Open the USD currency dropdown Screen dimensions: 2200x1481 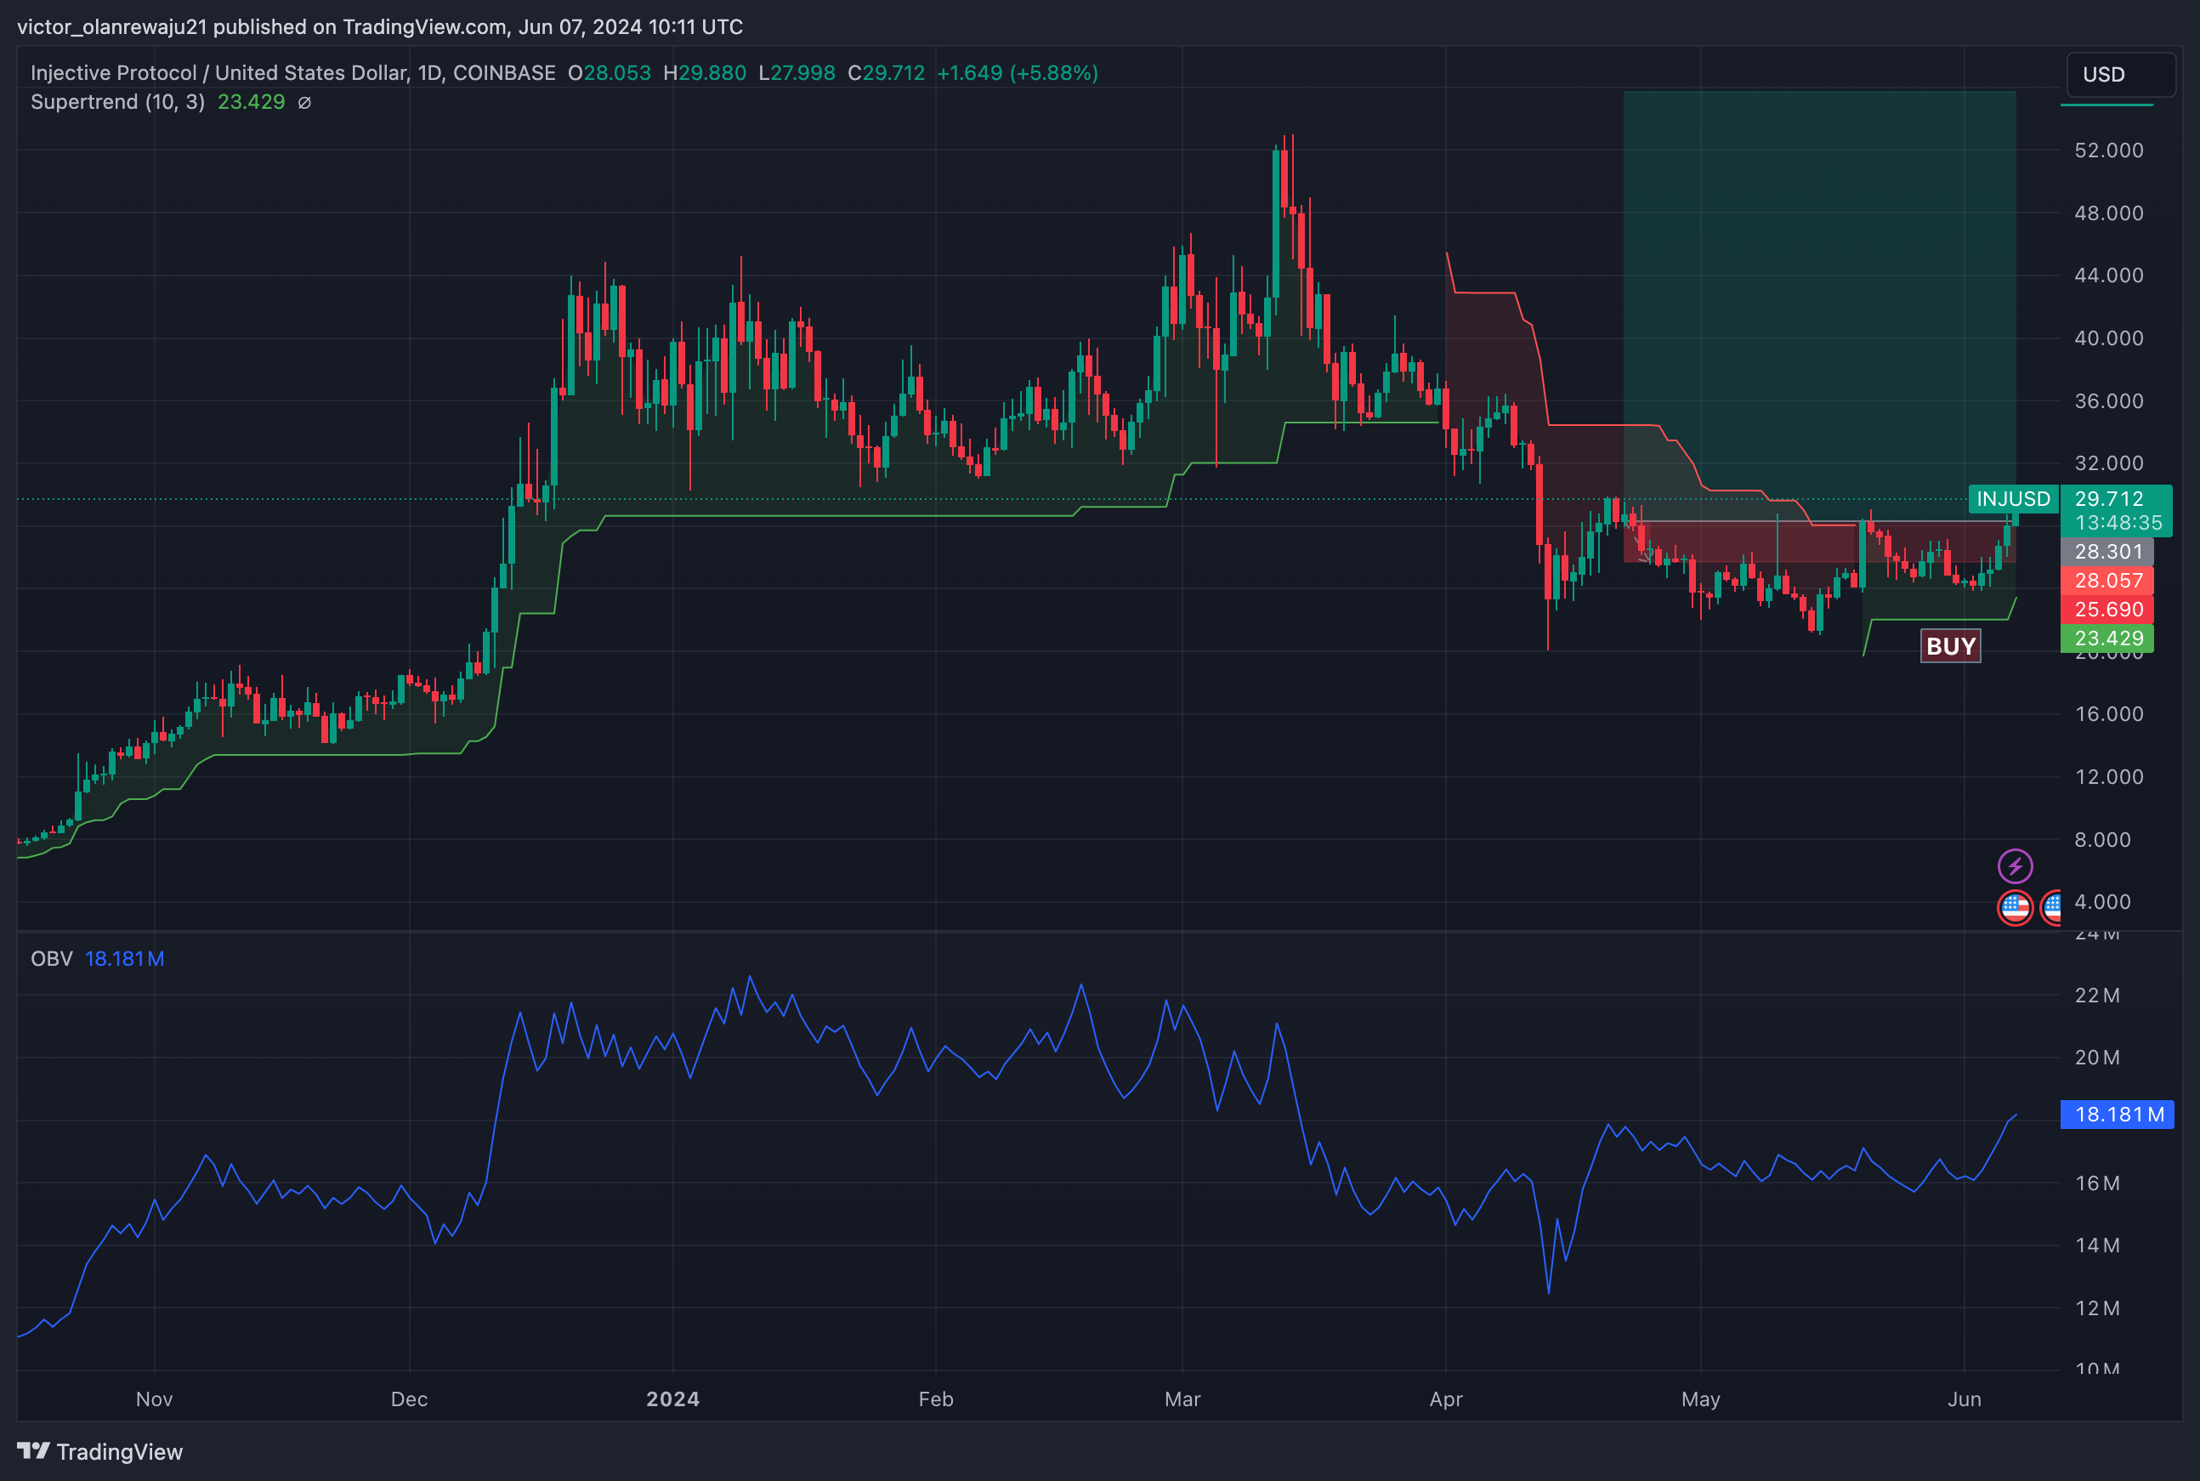pos(2121,75)
